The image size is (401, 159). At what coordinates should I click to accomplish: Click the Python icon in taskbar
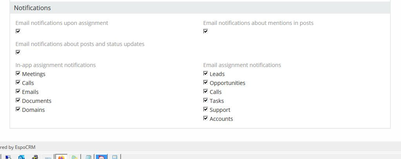[35, 157]
